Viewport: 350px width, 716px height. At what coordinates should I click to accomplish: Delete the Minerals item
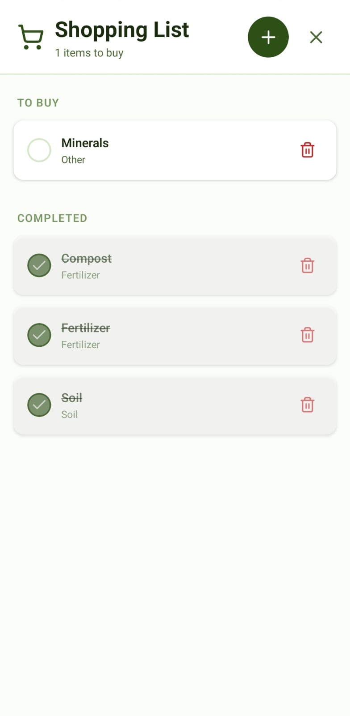coord(307,150)
